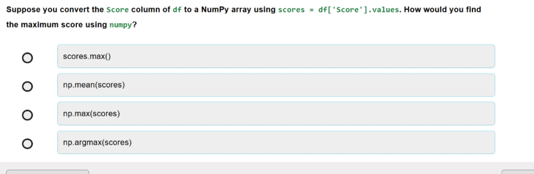The height and width of the screenshot is (174, 534).
Task: Click the scores = df['Score'].values code snippet
Action: coord(339,10)
